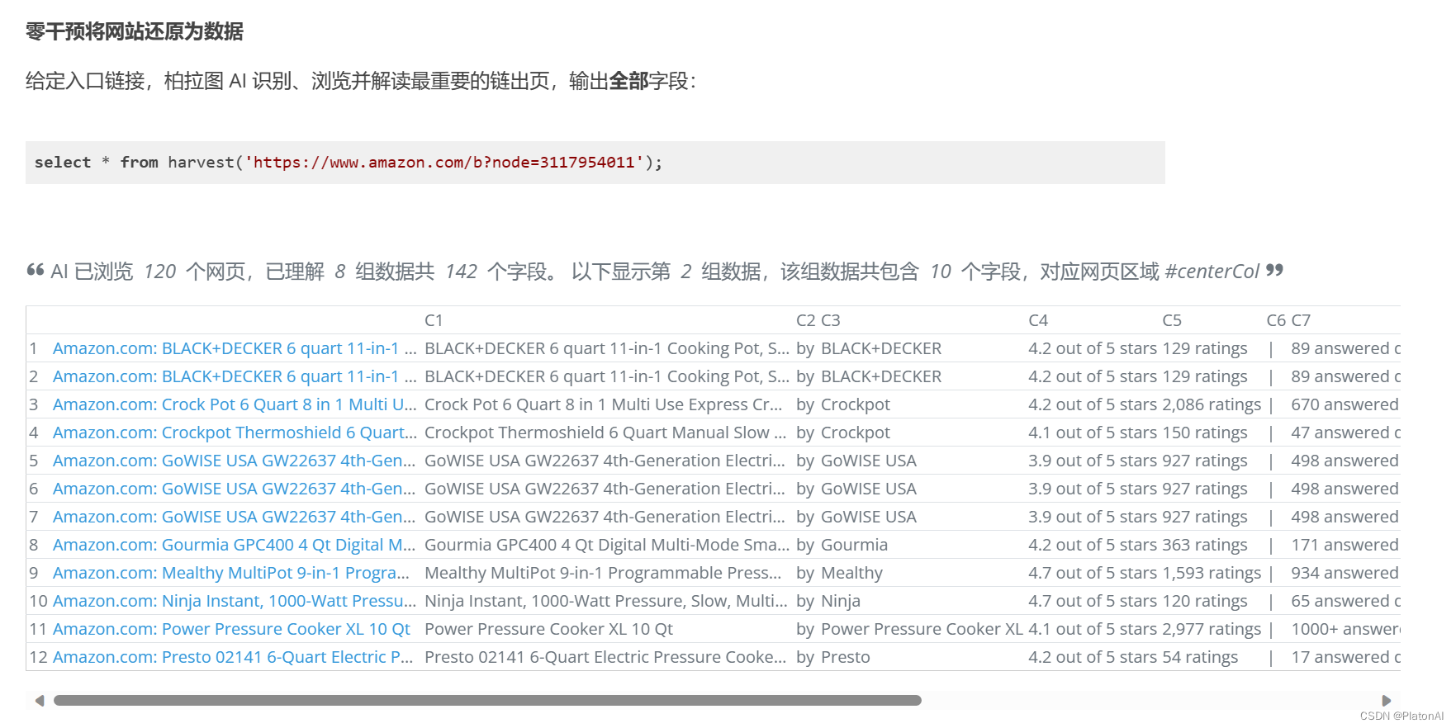1456x728 pixels.
Task: Click the C1 column header
Action: pyautogui.click(x=434, y=320)
